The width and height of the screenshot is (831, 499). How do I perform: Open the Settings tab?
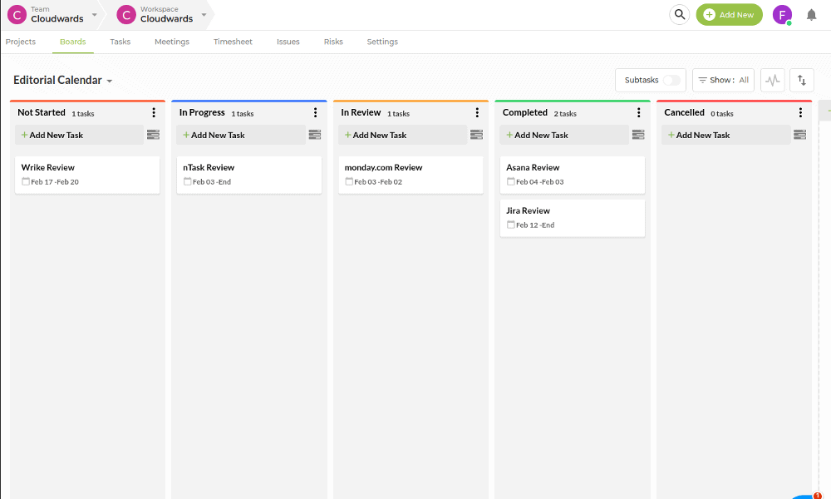coord(382,42)
